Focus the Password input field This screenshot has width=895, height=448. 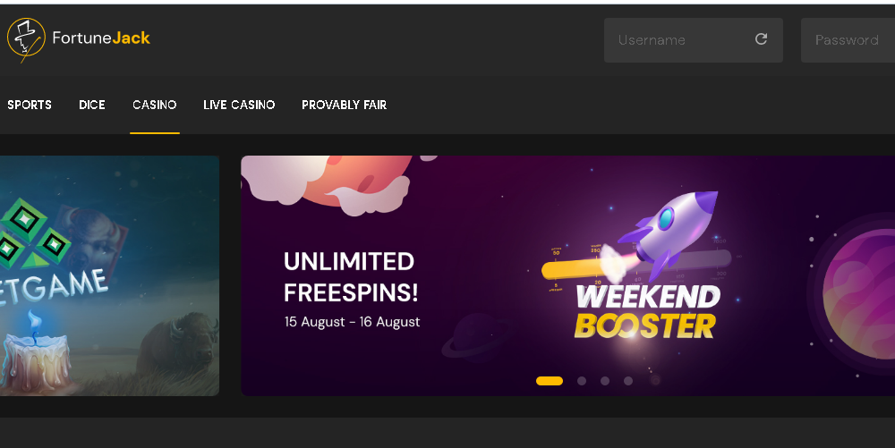[848, 40]
